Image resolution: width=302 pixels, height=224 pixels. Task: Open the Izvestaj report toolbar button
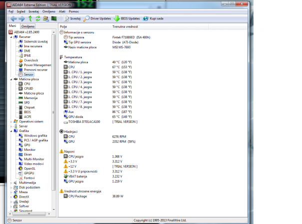click(x=72, y=18)
